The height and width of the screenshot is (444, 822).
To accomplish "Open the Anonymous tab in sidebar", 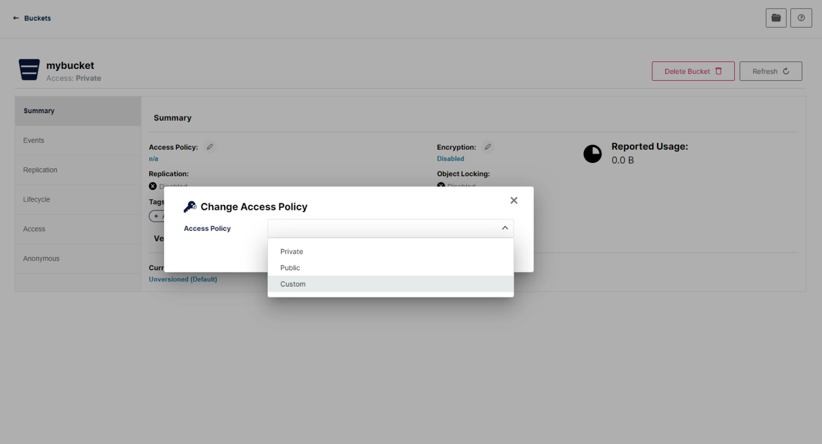I will tap(41, 259).
